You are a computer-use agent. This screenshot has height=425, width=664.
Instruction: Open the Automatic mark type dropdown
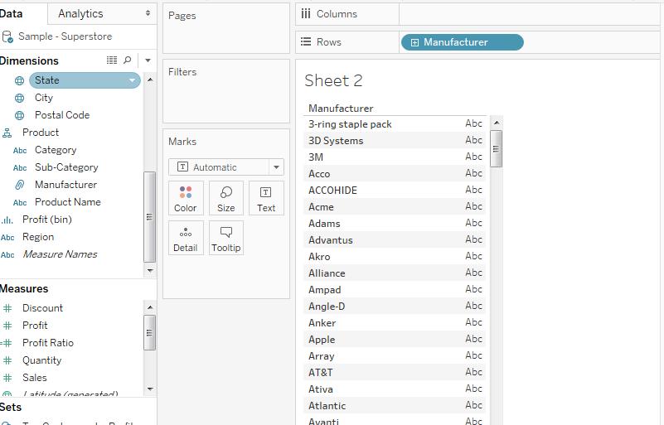pyautogui.click(x=277, y=167)
